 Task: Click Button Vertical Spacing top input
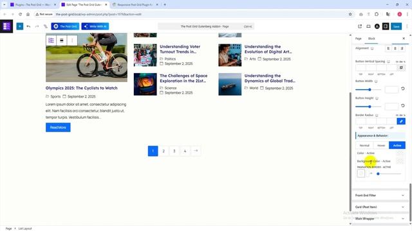click(360, 67)
